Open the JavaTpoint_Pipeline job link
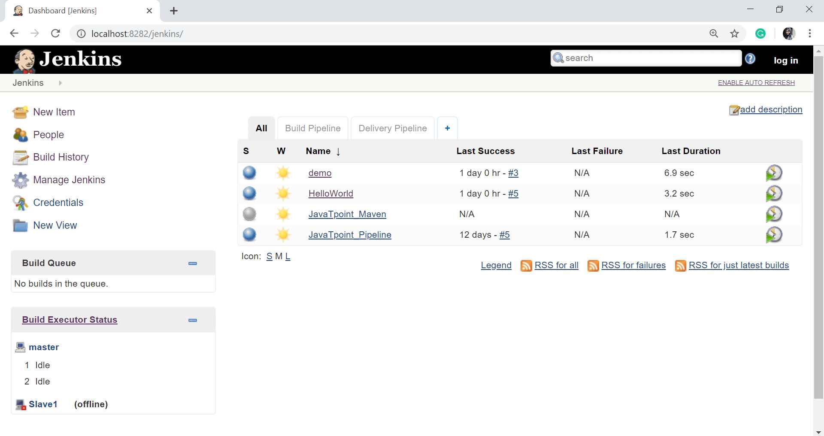824x436 pixels. pyautogui.click(x=349, y=235)
